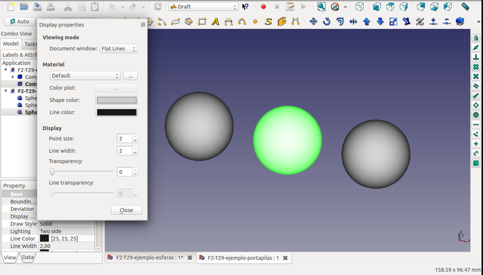Click the Draft text tool icon
The width and height of the screenshot is (483, 275).
click(x=215, y=21)
